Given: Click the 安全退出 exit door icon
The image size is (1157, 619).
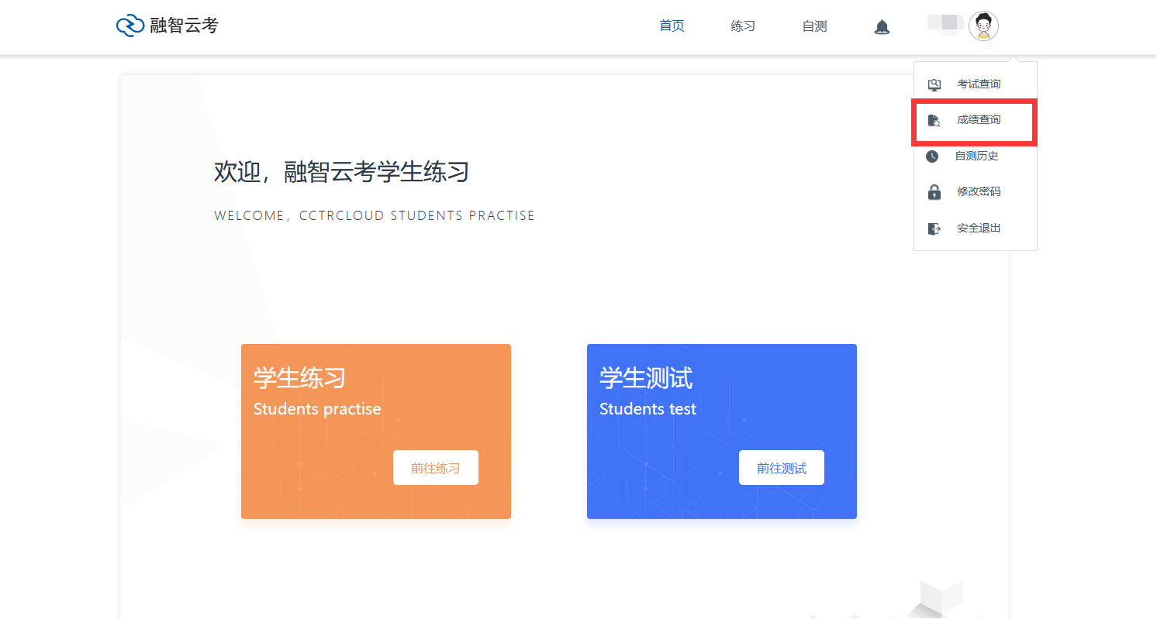Looking at the screenshot, I should pos(934,229).
